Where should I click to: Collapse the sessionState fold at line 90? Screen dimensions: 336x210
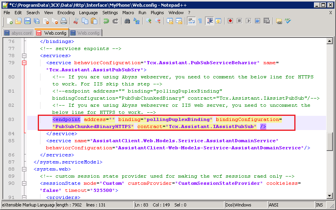click(24, 183)
